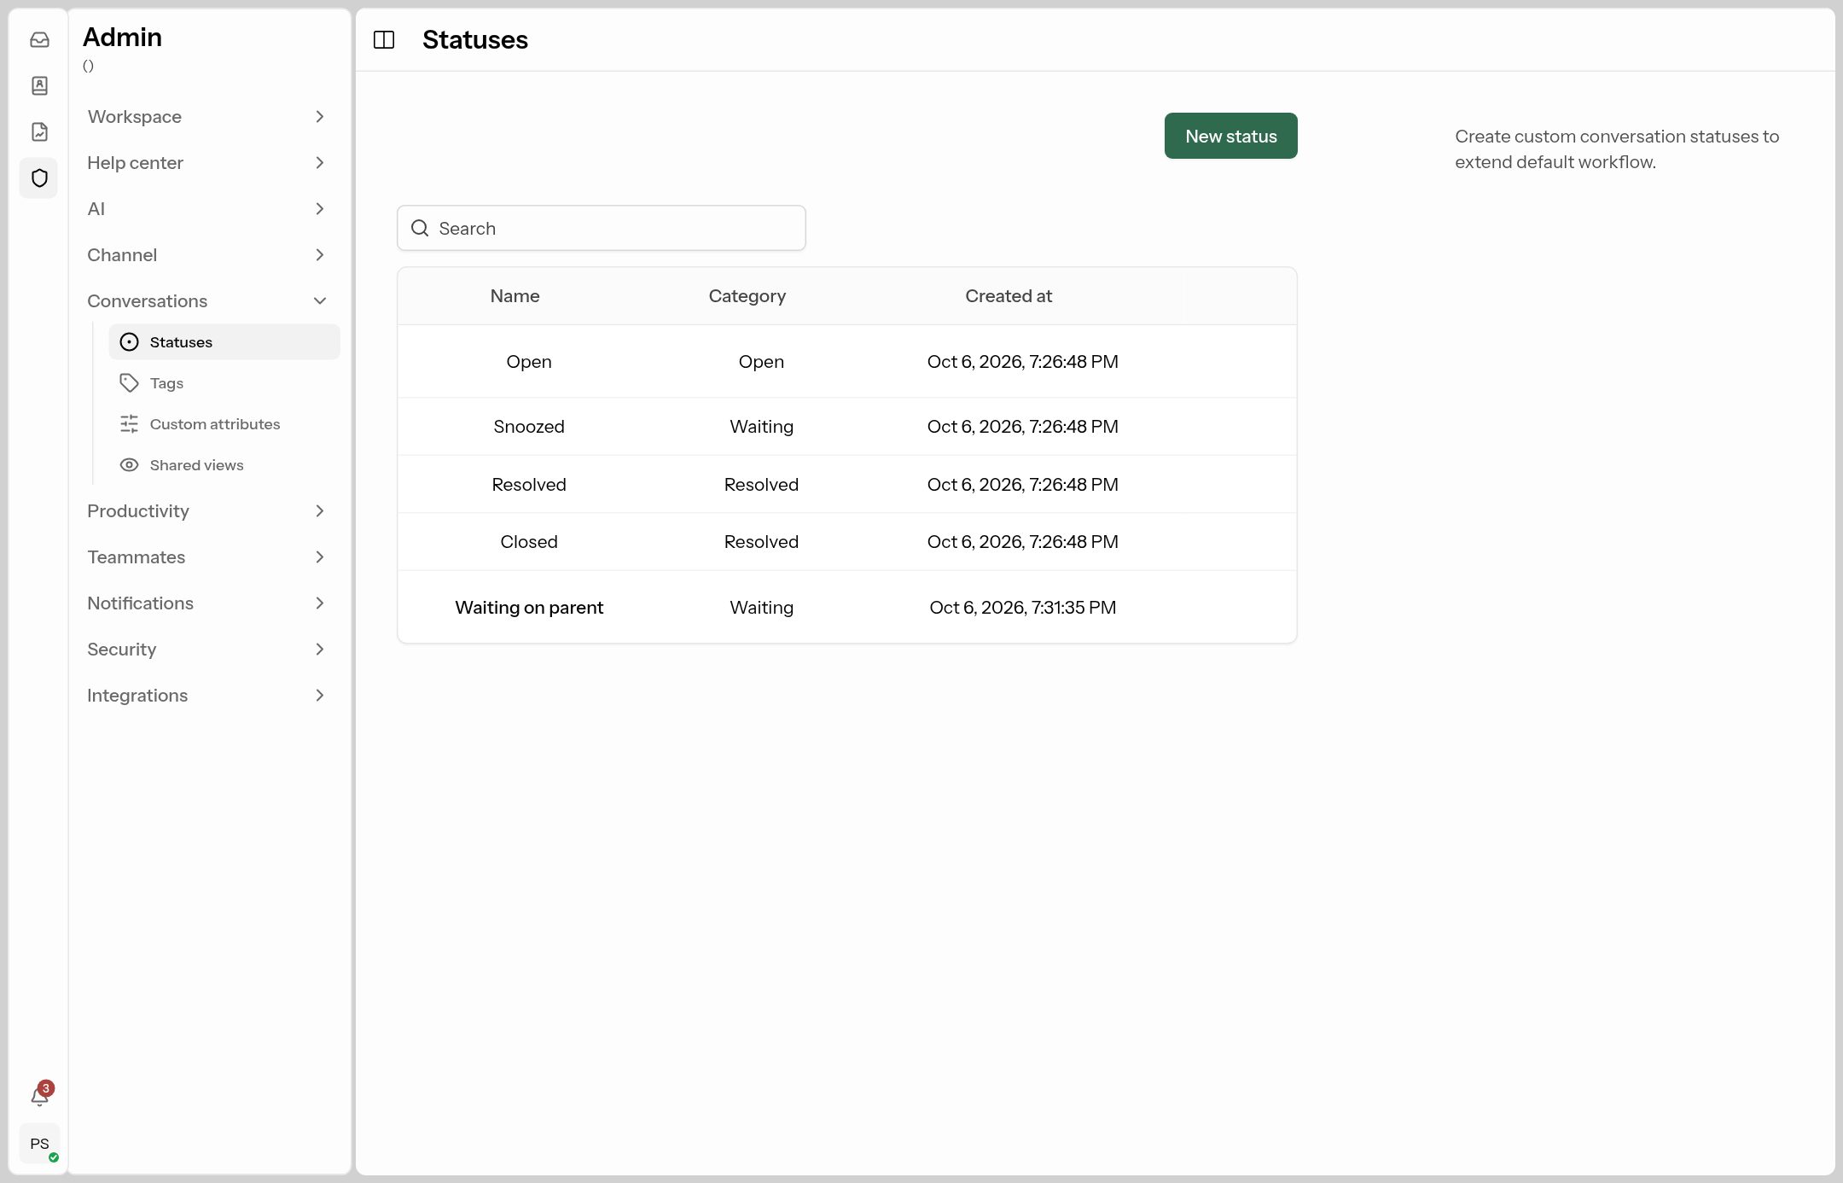The image size is (1843, 1183).
Task: Expand the Teammates section
Action: 206,557
